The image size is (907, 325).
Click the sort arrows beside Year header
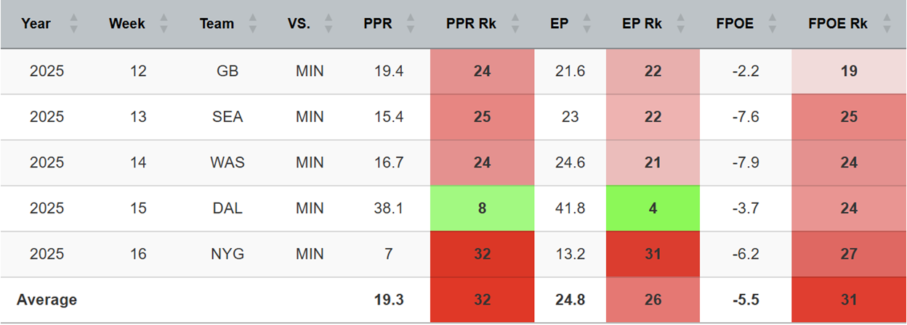[x=73, y=24]
